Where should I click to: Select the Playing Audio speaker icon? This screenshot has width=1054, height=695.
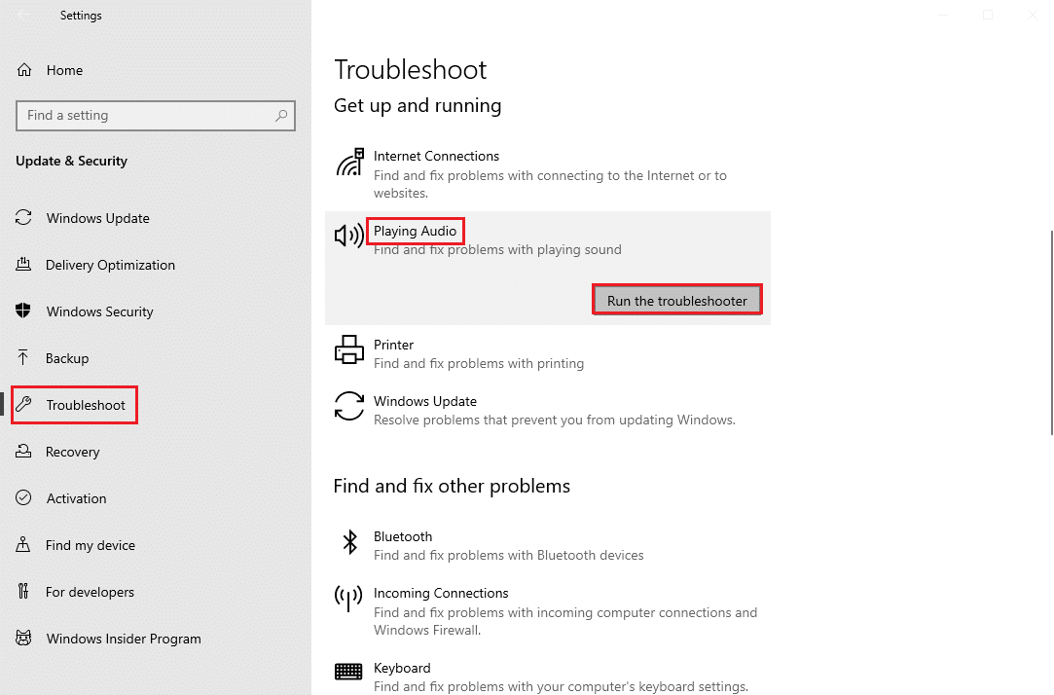point(348,235)
